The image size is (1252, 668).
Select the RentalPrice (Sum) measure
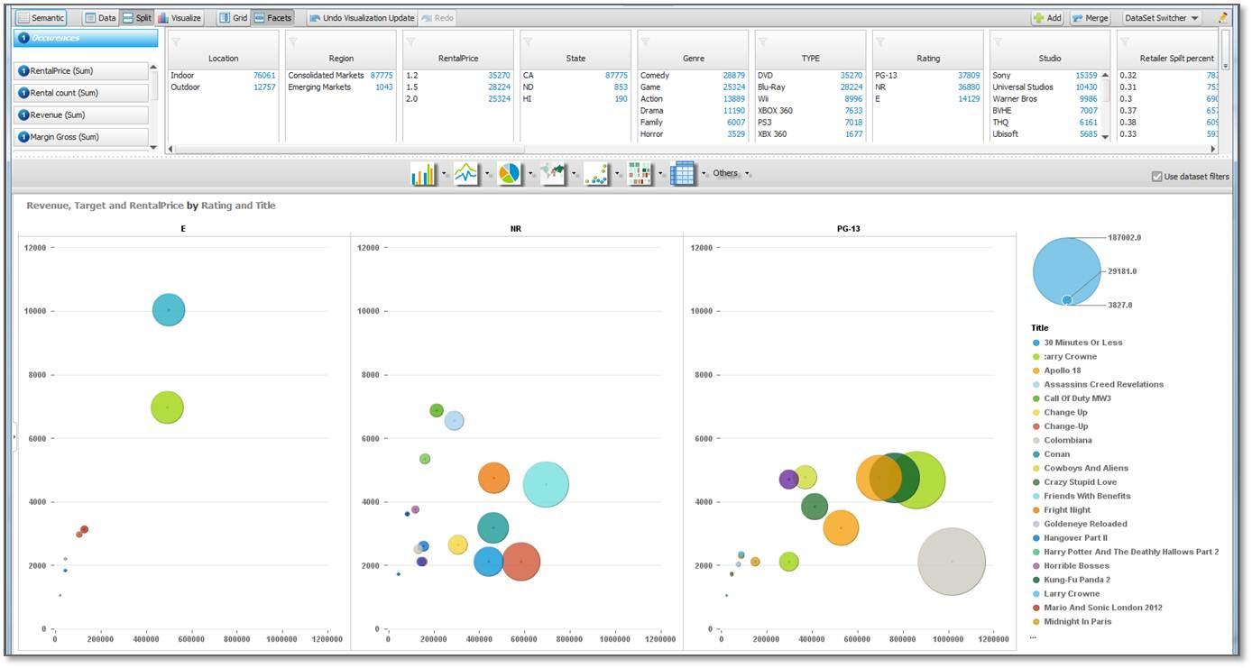(x=81, y=70)
